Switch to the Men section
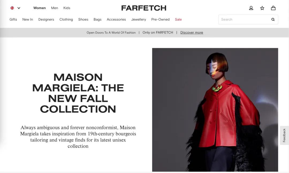Image resolution: width=289 pixels, height=173 pixels. tap(55, 8)
